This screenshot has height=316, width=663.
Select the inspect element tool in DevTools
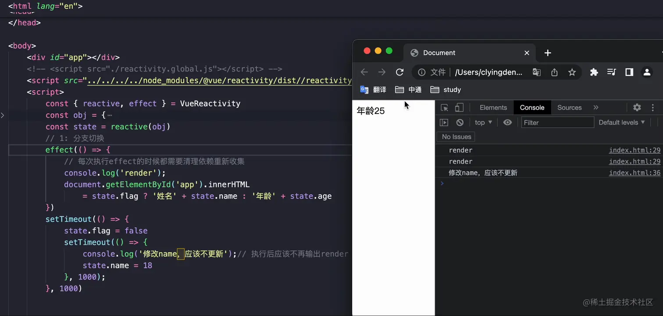click(x=444, y=107)
